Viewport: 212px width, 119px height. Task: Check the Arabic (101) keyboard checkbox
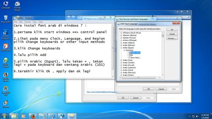(130, 53)
